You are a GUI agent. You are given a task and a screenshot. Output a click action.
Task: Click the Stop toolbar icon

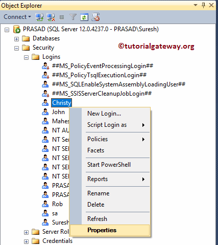(62, 17)
